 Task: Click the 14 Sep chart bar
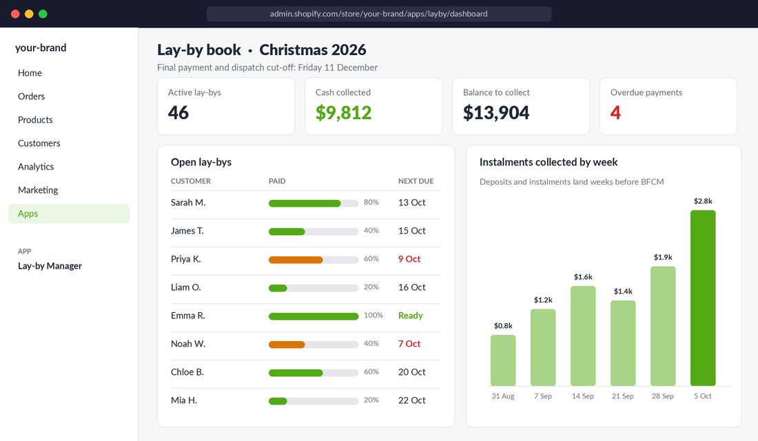coord(583,336)
